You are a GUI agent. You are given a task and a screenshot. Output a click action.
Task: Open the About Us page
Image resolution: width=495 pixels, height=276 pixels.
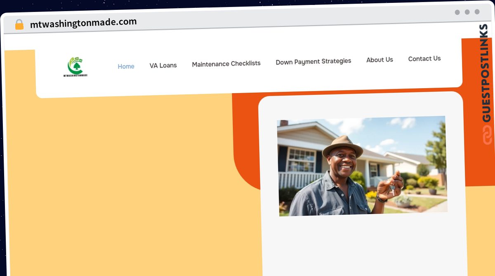tap(379, 59)
